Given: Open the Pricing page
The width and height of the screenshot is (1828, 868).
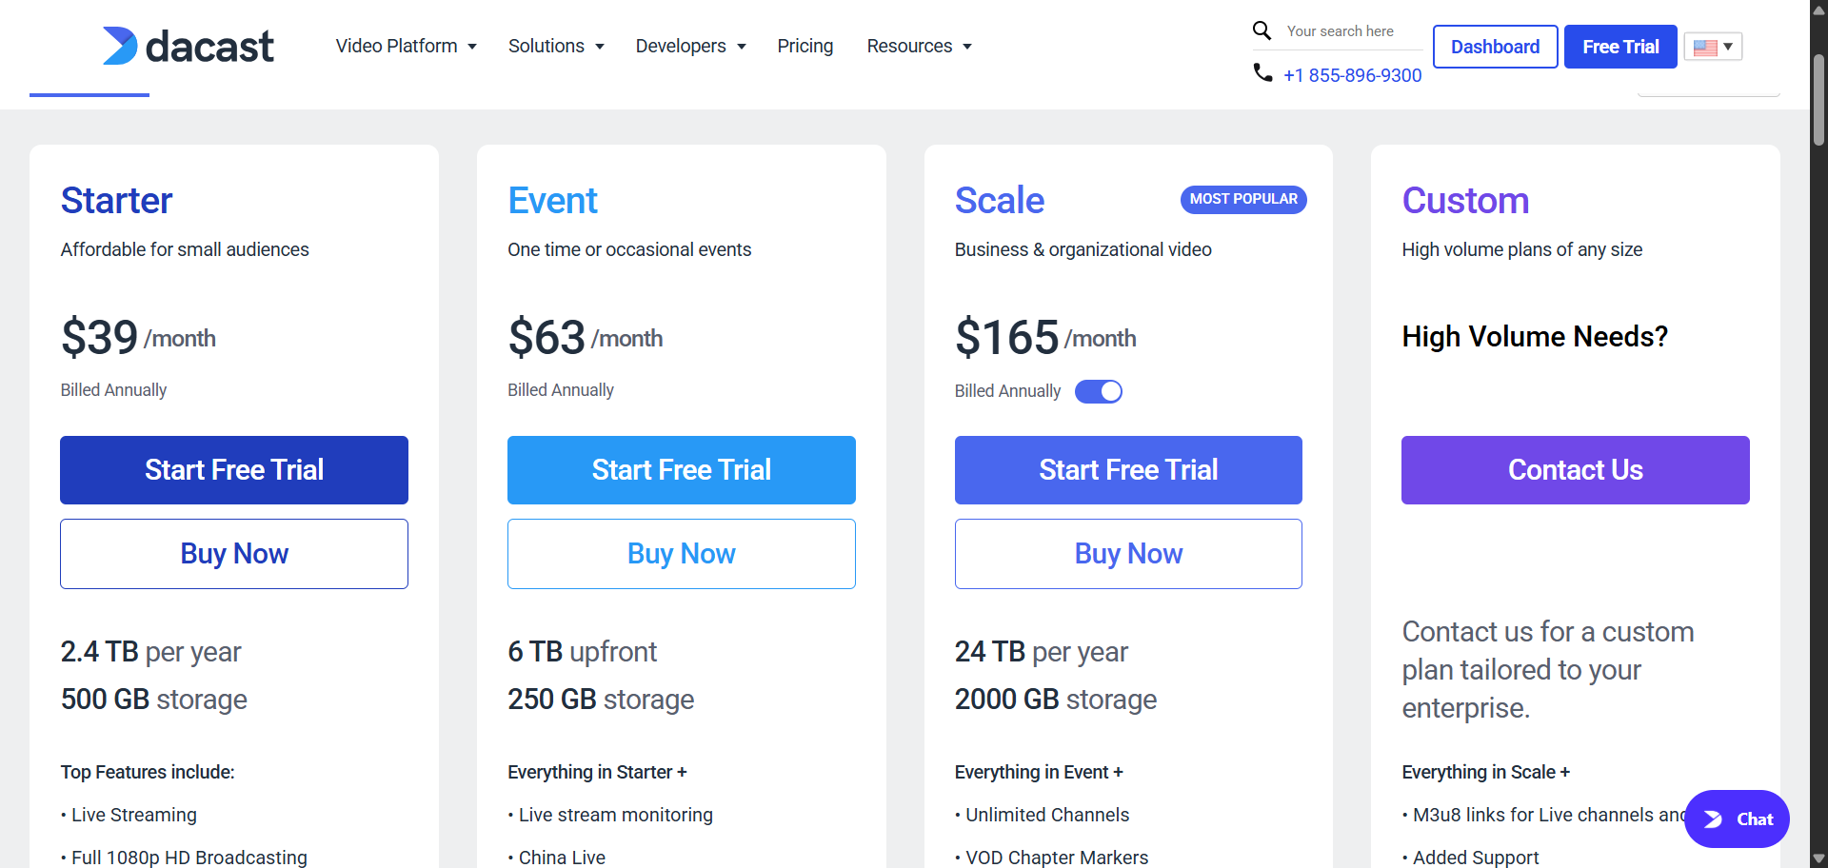Looking at the screenshot, I should pos(805,46).
